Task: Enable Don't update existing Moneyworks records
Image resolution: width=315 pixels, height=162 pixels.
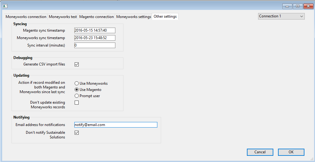Action: (x=76, y=102)
